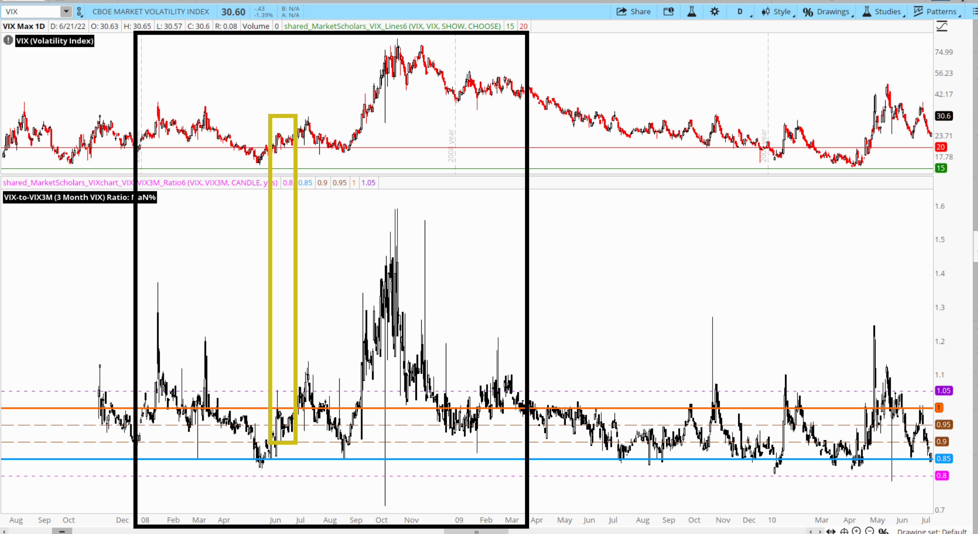Click the expand/compress time axis arrows icon
Screen dimensions: 978x534
pos(831,531)
